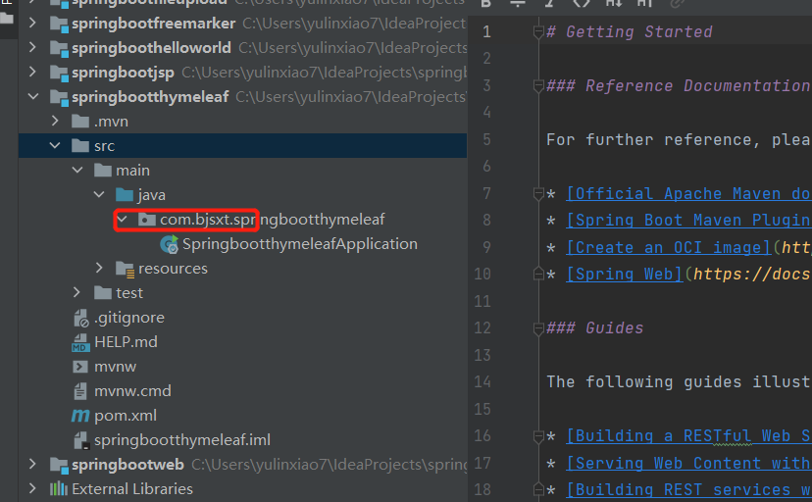Open the Create an OCI image link
This screenshot has width=812, height=502.
(669, 247)
